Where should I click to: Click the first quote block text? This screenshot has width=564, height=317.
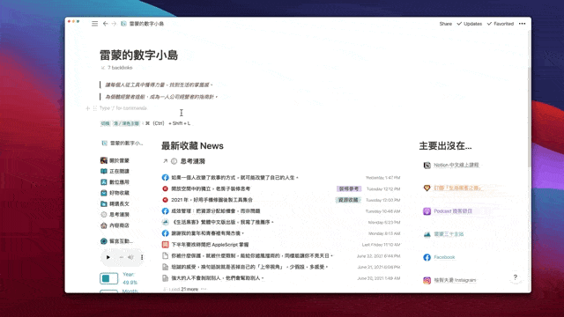click(x=159, y=85)
